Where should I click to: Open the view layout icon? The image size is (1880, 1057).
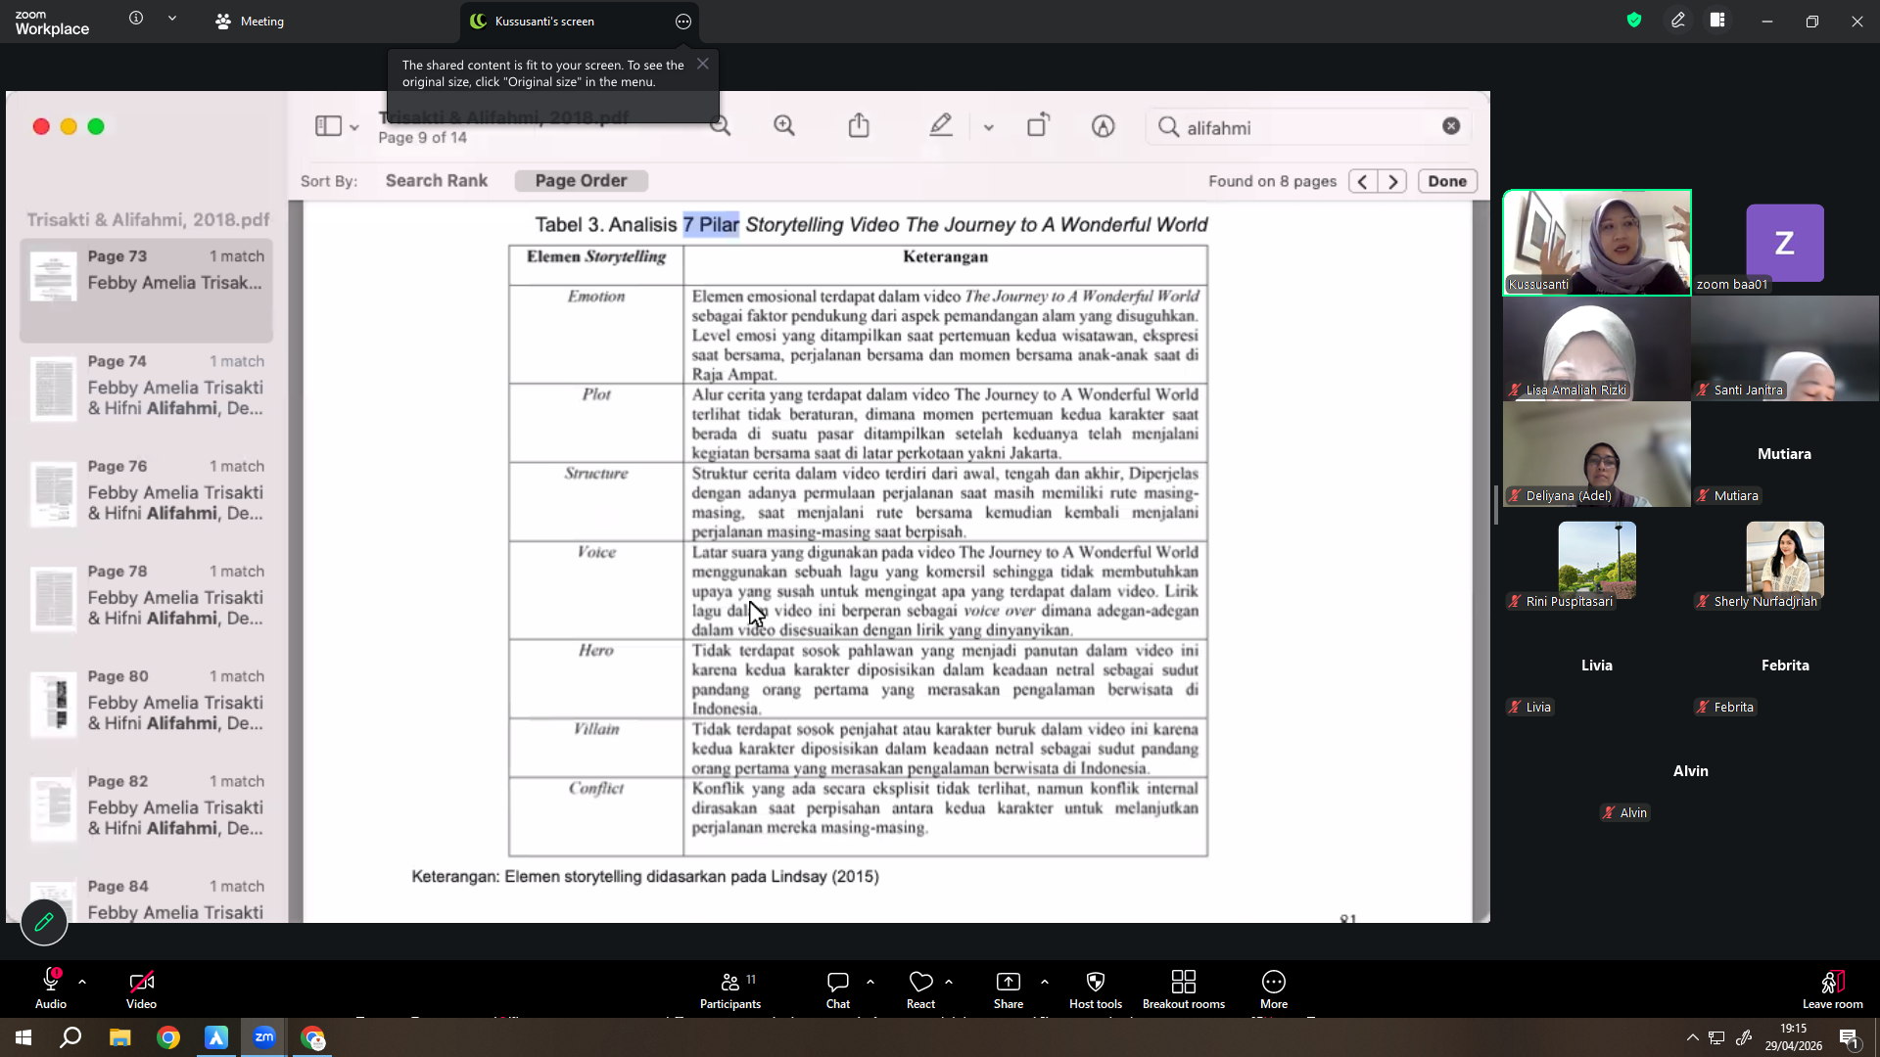(x=1717, y=20)
